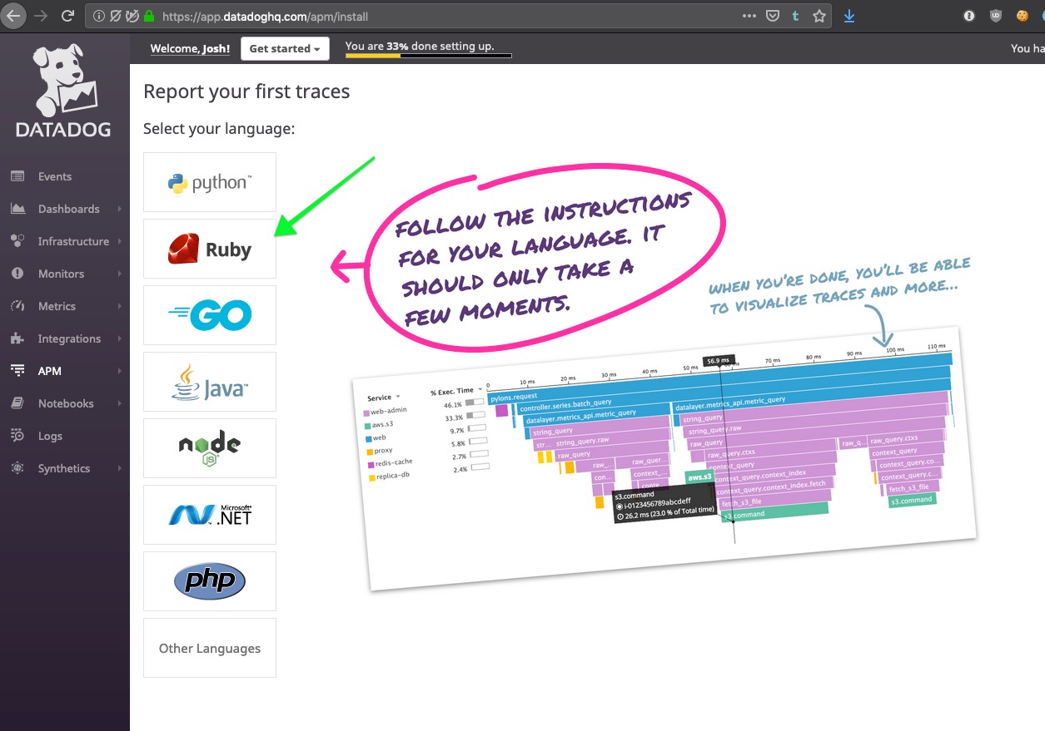Select the Other Languages card
1045x731 pixels.
click(210, 648)
